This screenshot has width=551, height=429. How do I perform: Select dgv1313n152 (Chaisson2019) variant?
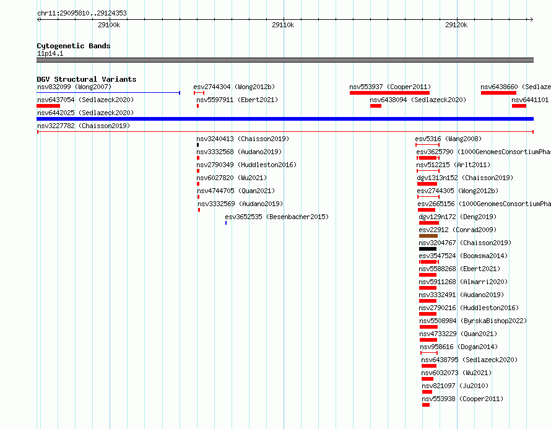click(x=465, y=178)
